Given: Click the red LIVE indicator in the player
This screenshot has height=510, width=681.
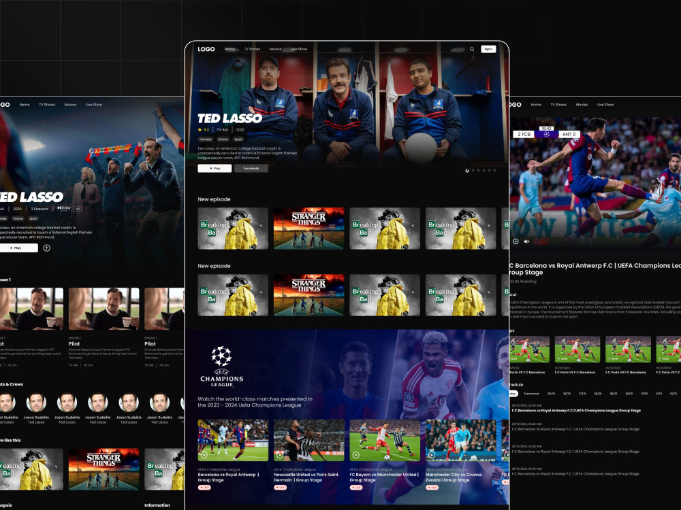Looking at the screenshot, I should [541, 241].
